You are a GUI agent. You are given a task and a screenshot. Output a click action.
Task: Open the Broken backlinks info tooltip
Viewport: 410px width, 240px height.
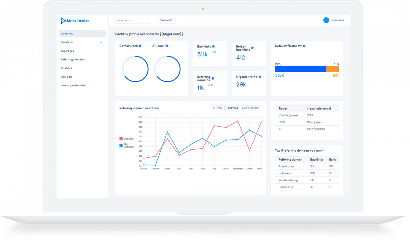click(x=252, y=48)
